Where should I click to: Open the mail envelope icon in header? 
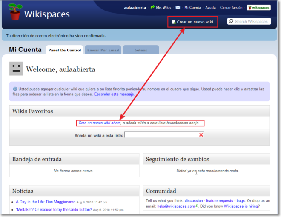click(178, 7)
